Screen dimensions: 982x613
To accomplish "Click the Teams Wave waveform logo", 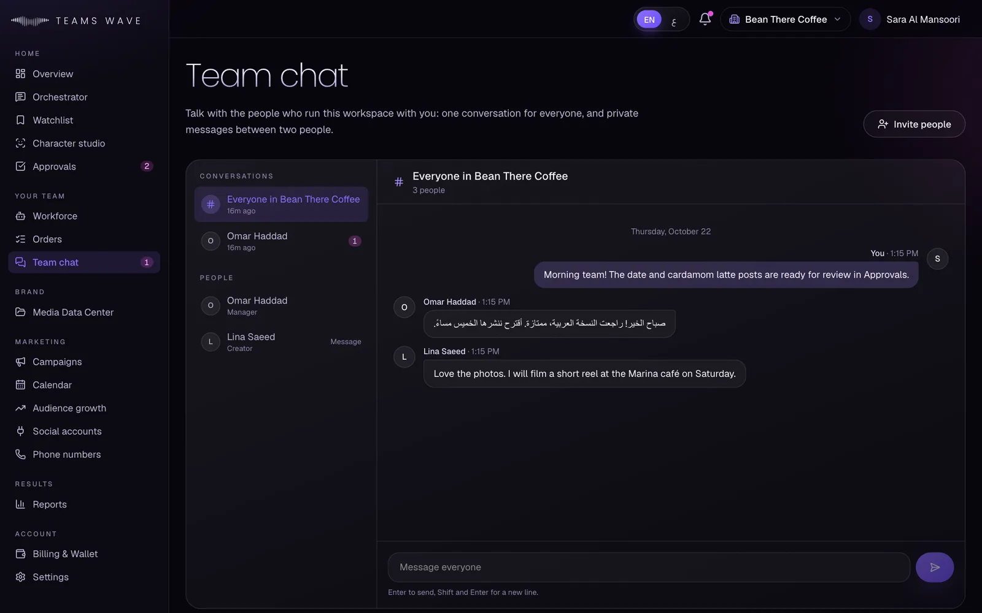I will (30, 21).
